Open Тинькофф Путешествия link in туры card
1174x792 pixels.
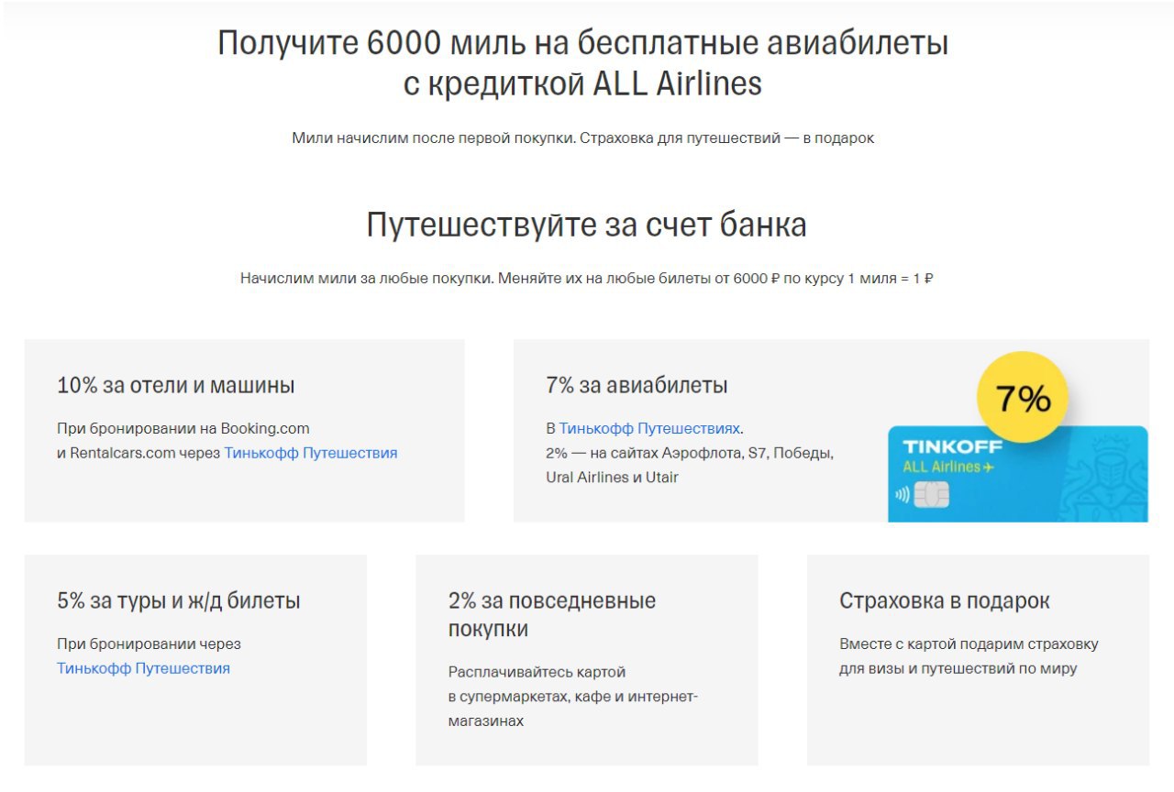pos(143,668)
